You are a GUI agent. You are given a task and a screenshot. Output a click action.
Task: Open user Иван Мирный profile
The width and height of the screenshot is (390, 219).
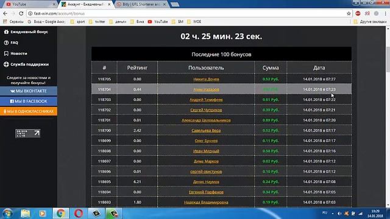[x=206, y=151]
